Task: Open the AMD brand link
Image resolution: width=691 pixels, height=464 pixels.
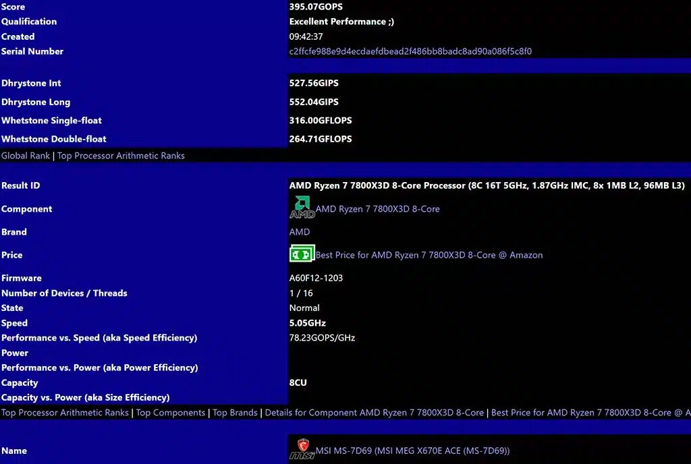Action: pyautogui.click(x=300, y=232)
